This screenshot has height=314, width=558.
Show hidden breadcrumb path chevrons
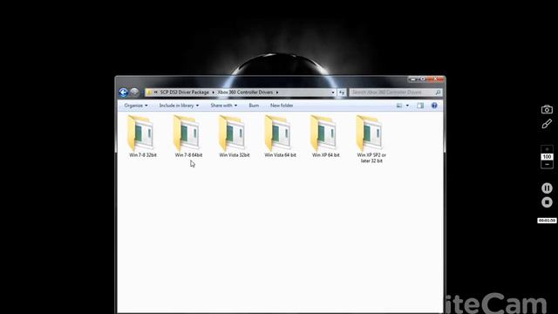click(x=155, y=92)
